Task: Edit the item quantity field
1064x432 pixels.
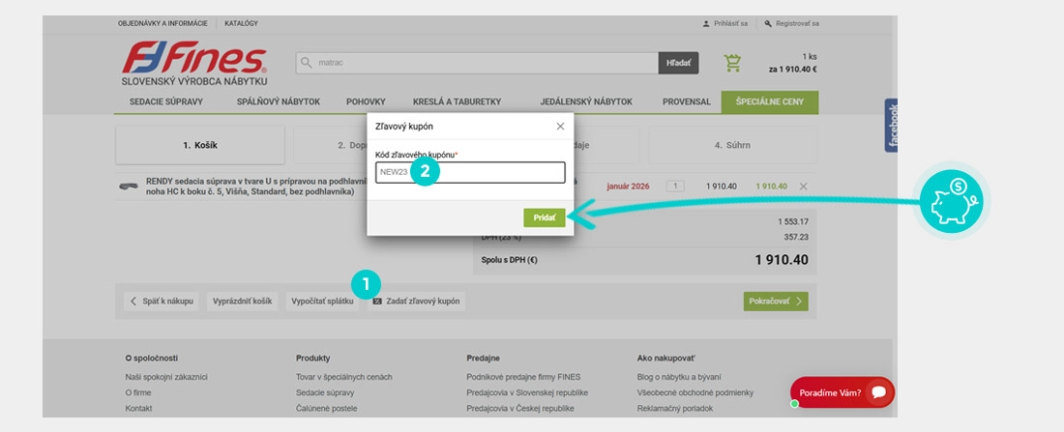Action: 676,187
